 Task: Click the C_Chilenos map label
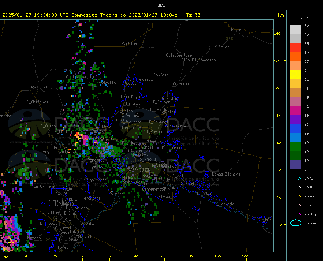pos(37,102)
